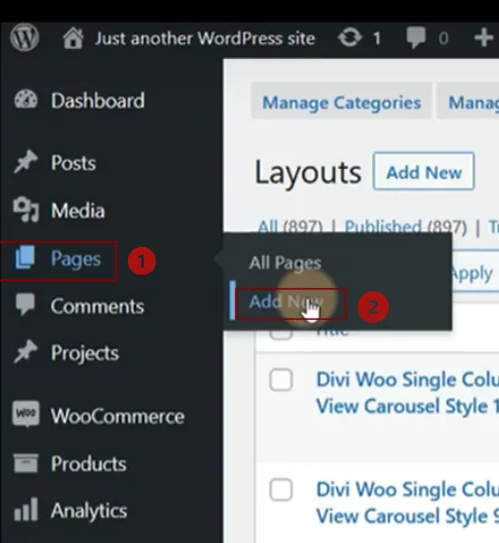Click the Comments sidebar bubble icon
Screen dimensions: 499x543
pos(26,304)
